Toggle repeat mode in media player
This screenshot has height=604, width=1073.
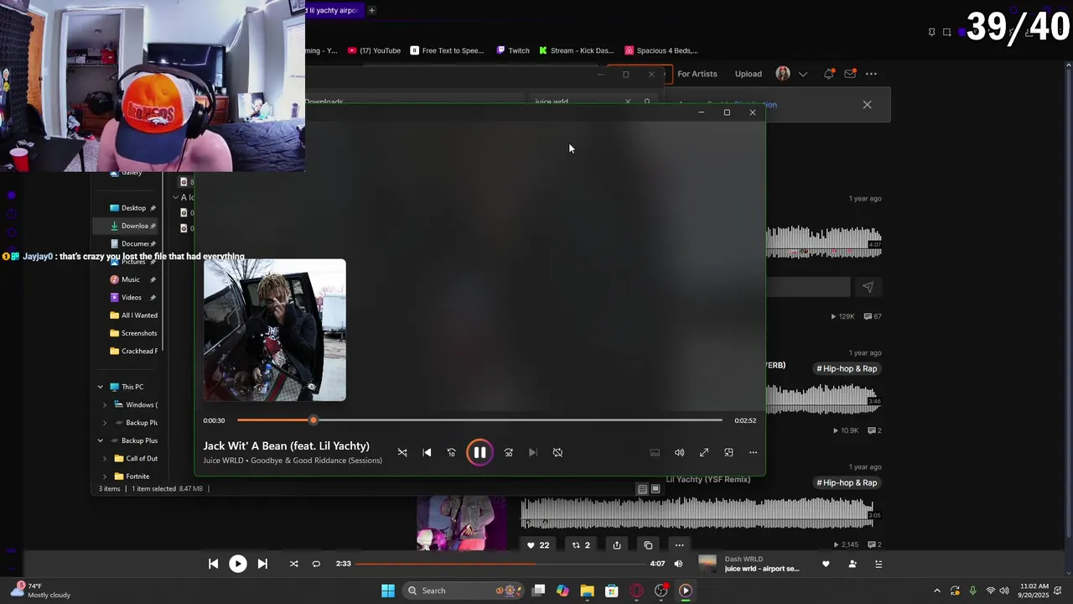pos(557,452)
